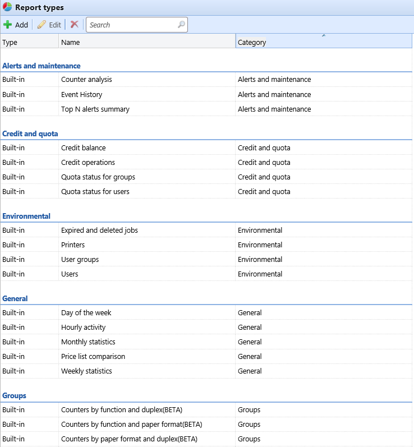Click the pencil Edit icon
This screenshot has width=414, height=447.
point(42,25)
